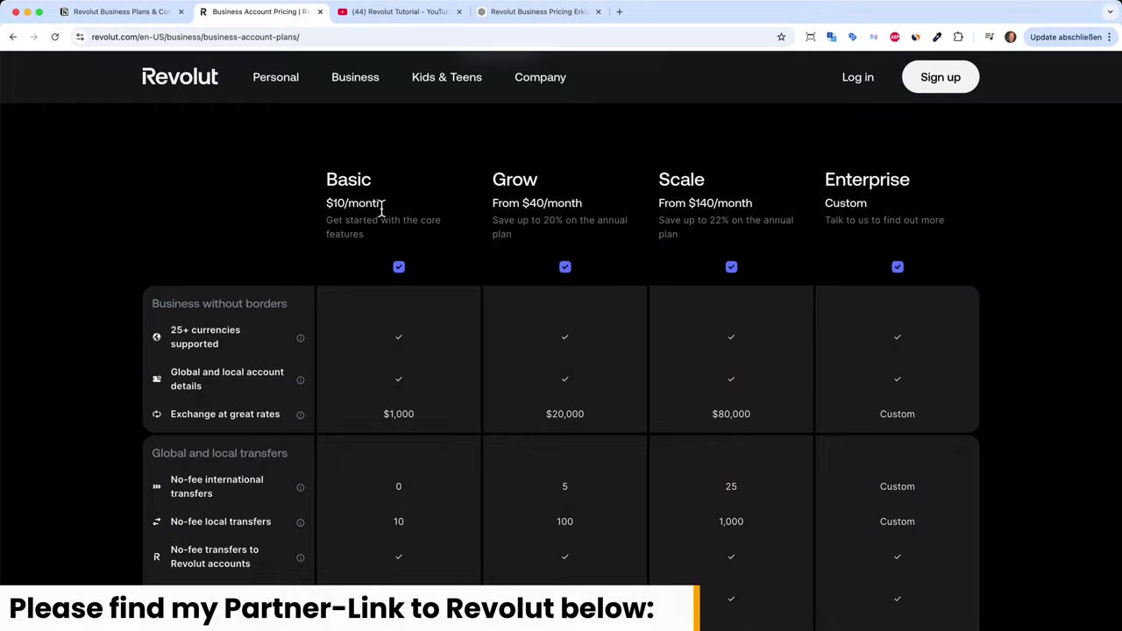Image resolution: width=1122 pixels, height=631 pixels.
Task: Click the Enterprise plan heading
Action: click(x=867, y=180)
